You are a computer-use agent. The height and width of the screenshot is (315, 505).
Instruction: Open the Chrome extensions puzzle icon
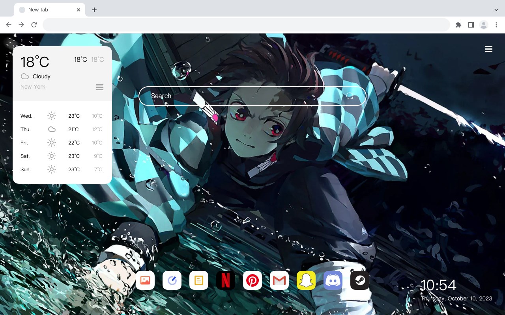[x=458, y=25]
